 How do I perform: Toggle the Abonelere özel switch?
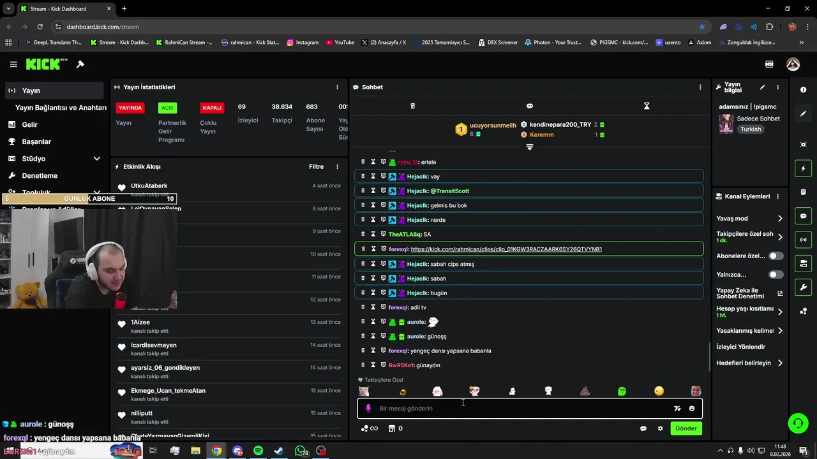click(776, 256)
